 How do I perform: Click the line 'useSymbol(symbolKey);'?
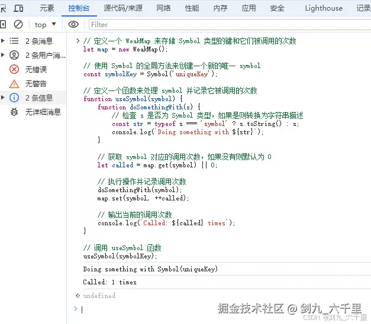tap(120, 256)
